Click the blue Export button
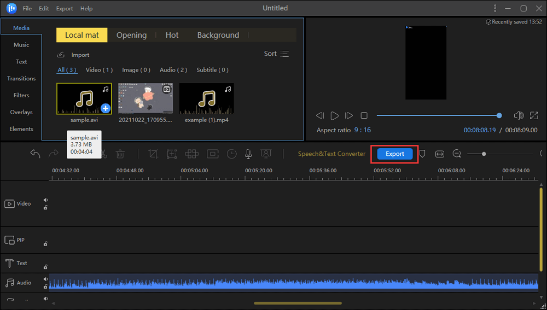This screenshot has height=310, width=547. click(395, 154)
